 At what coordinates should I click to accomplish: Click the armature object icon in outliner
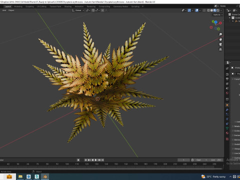click(x=236, y=21)
